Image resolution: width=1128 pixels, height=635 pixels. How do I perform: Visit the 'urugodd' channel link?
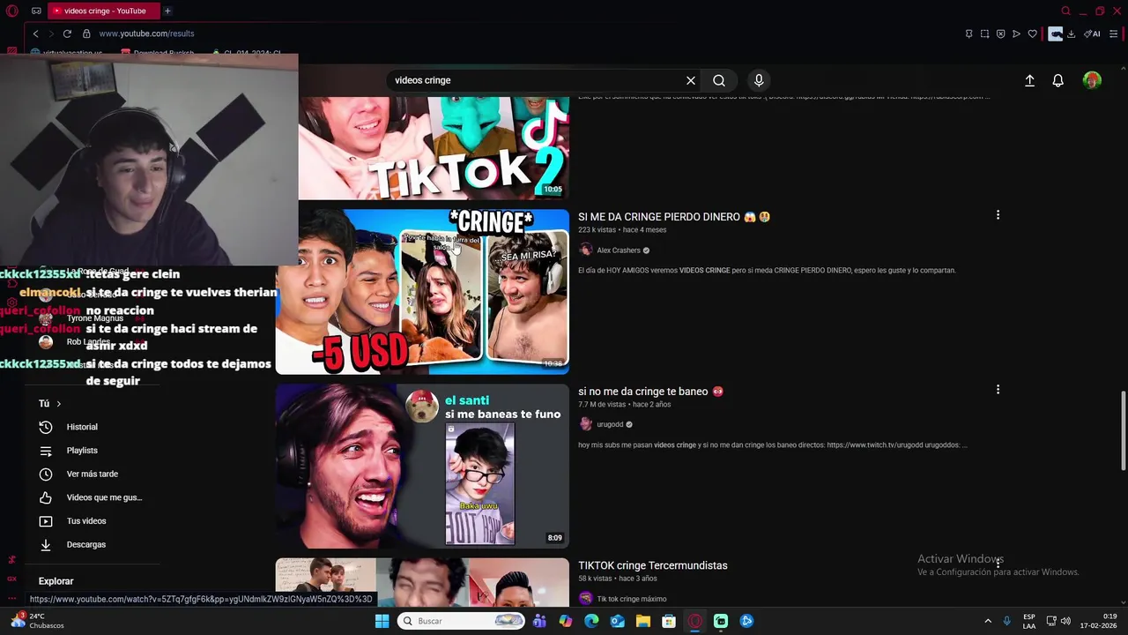[610, 424]
